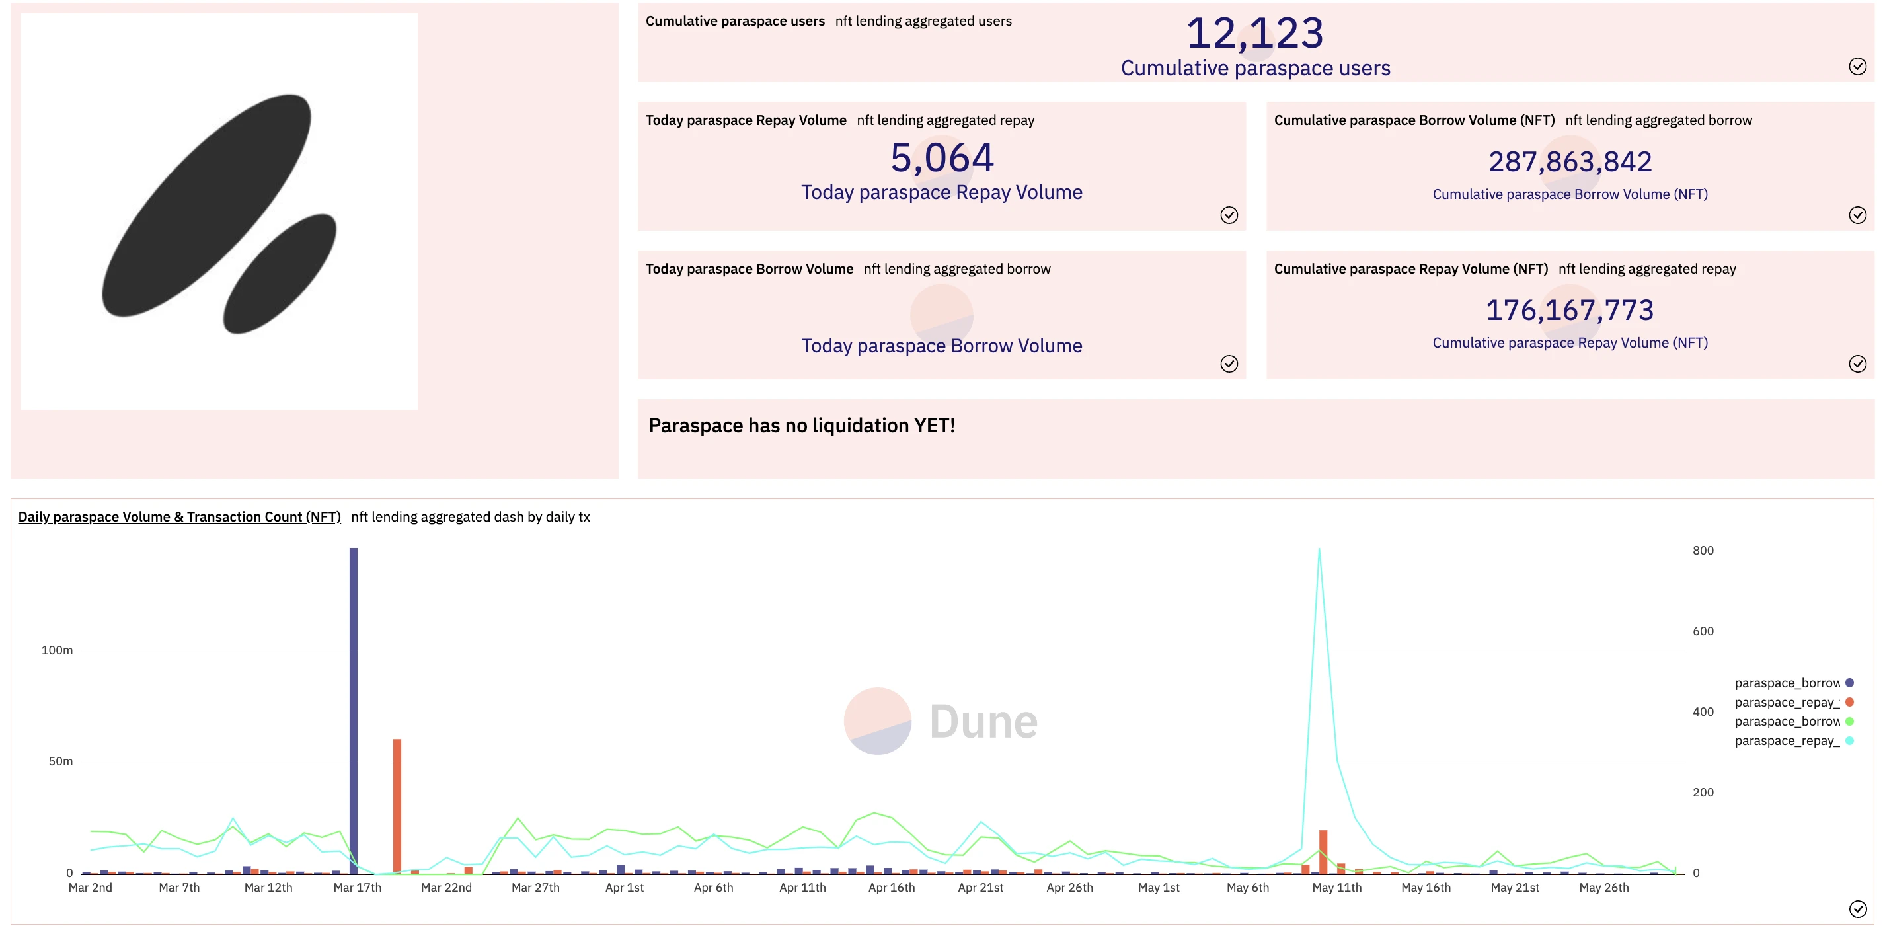This screenshot has width=1885, height=928.
Task: Click checkmark icon on daily volume chart
Action: (x=1857, y=909)
